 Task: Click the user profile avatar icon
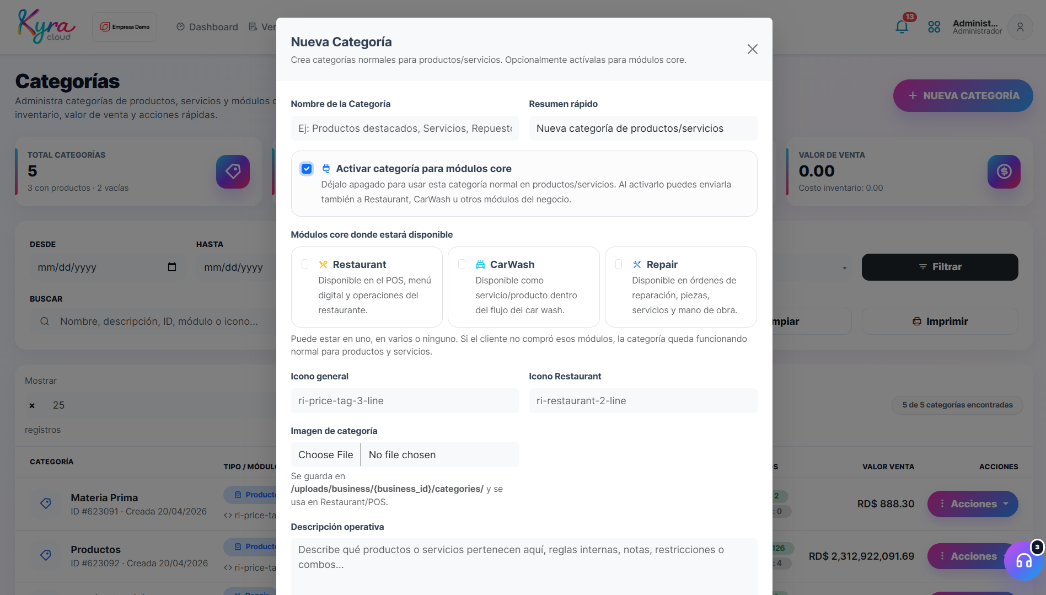[x=1020, y=27]
